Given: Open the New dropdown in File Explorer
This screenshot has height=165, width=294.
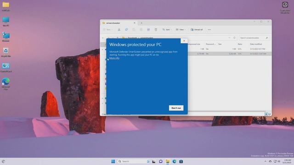Looking at the screenshot, I should 108,29.
